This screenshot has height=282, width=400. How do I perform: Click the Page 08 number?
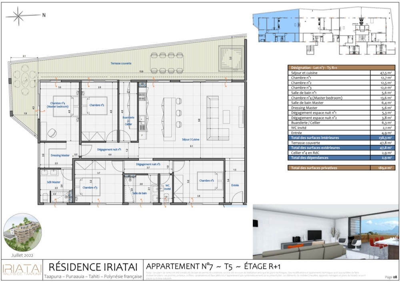click(391, 277)
